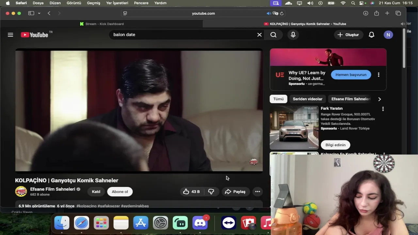
Task: Open Streamlabs app in the Dock
Action: point(180,223)
